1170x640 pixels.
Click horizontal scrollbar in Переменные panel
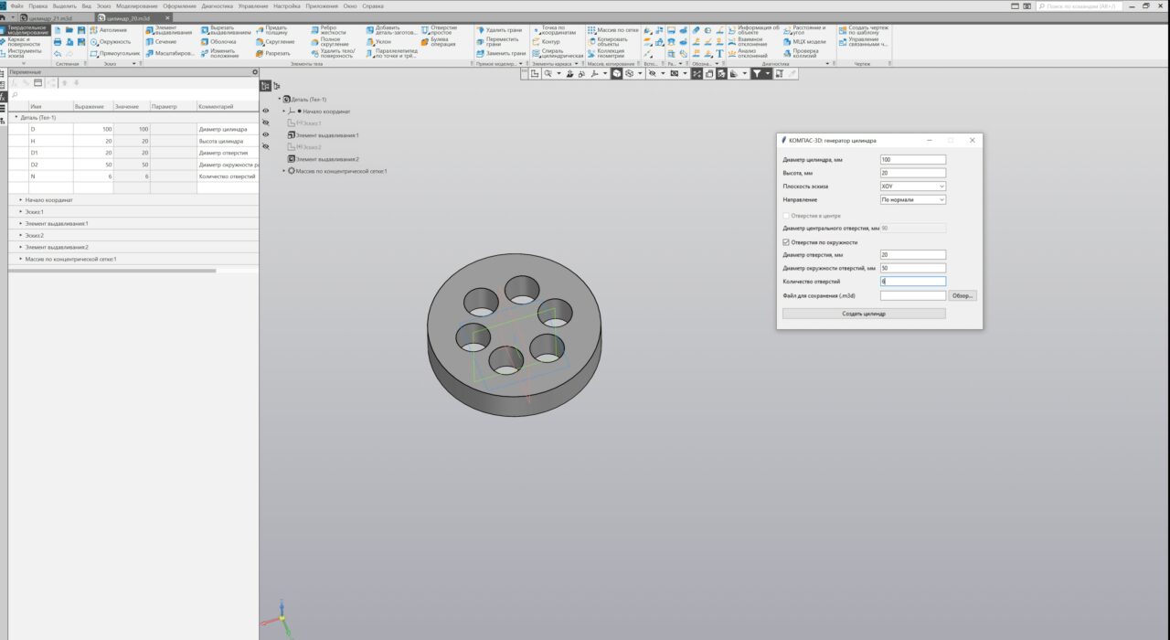tap(112, 271)
